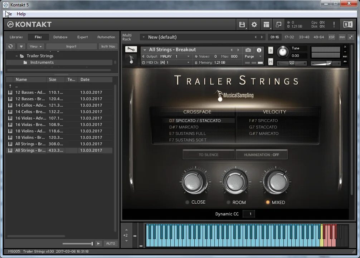The height and width of the screenshot is (258, 360).
Task: Switch to the Automation tab
Action: 106,37
